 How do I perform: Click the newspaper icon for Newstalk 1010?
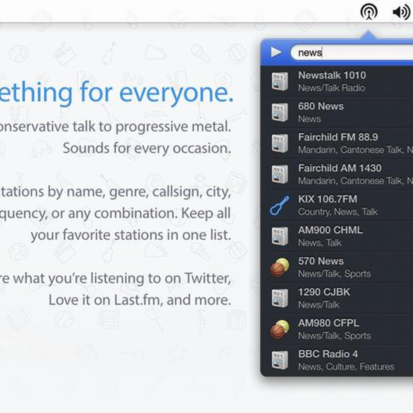279,81
